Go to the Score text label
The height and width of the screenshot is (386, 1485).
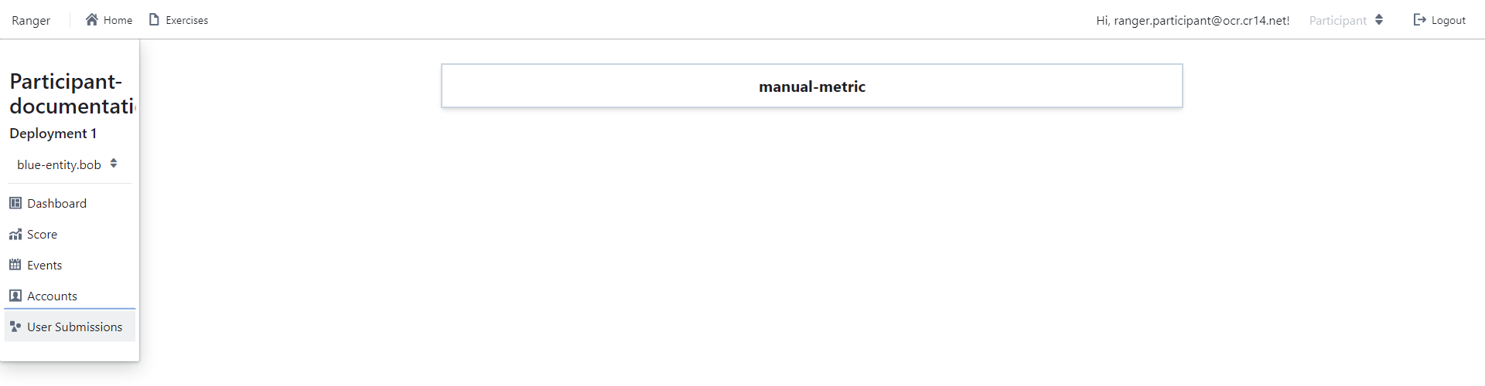(42, 234)
